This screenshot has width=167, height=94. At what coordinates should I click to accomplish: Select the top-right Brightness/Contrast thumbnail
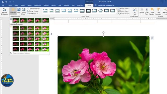[46, 28]
